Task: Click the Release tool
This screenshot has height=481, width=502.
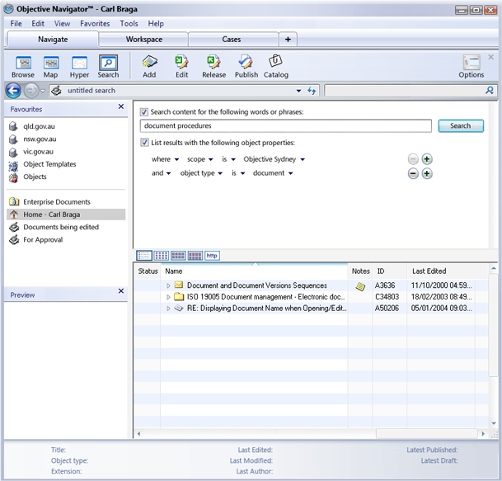Action: click(x=213, y=67)
